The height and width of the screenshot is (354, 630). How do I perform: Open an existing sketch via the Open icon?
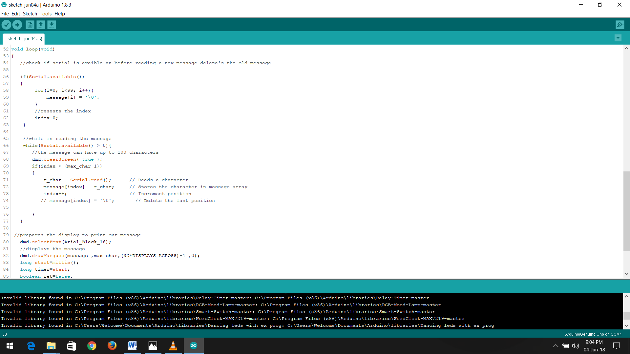(x=41, y=25)
